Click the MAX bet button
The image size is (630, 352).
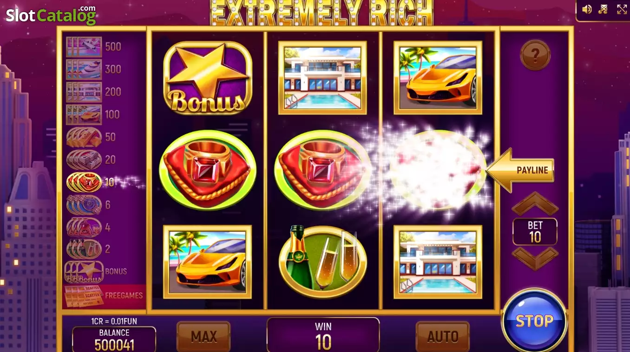pyautogui.click(x=203, y=336)
